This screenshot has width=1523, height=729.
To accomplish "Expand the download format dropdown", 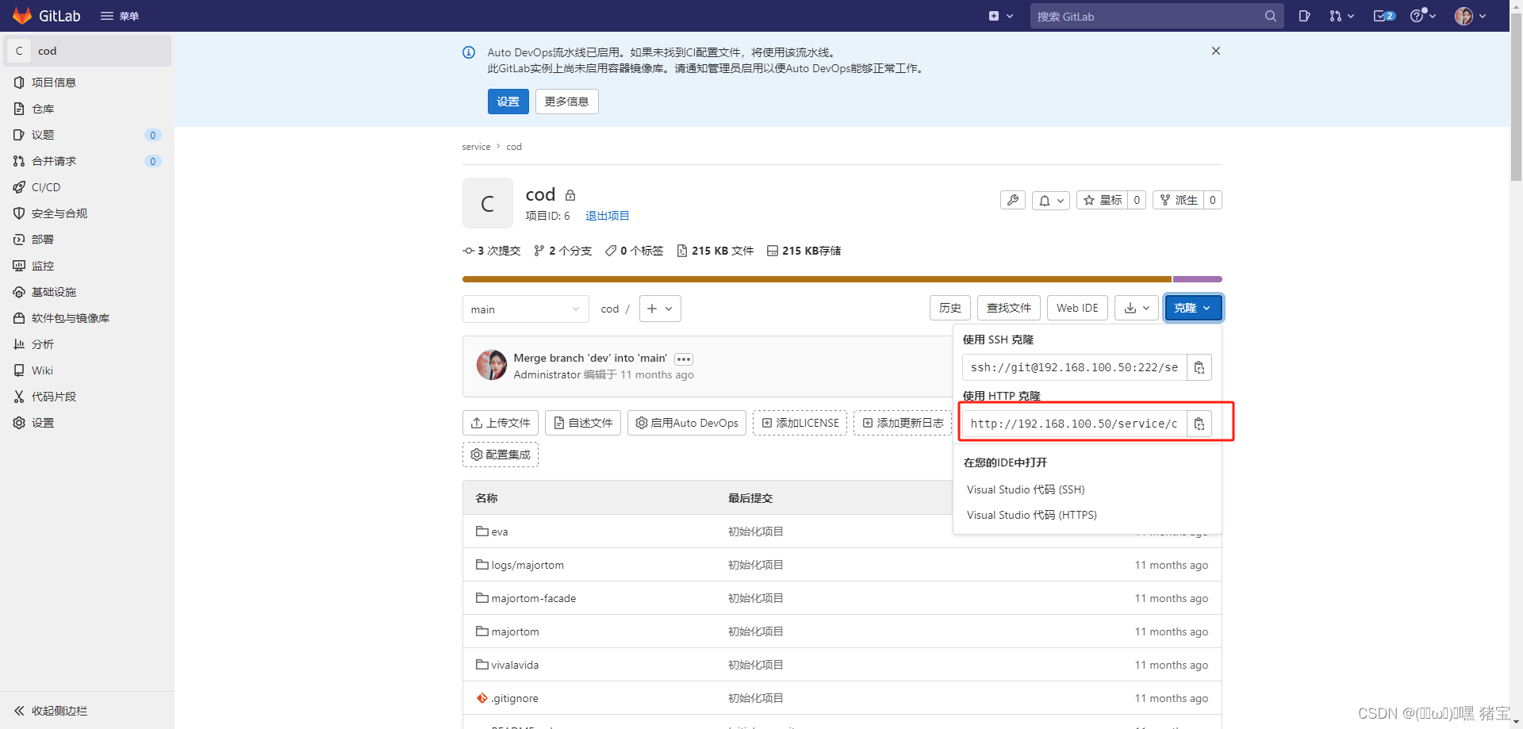I will (x=1136, y=308).
